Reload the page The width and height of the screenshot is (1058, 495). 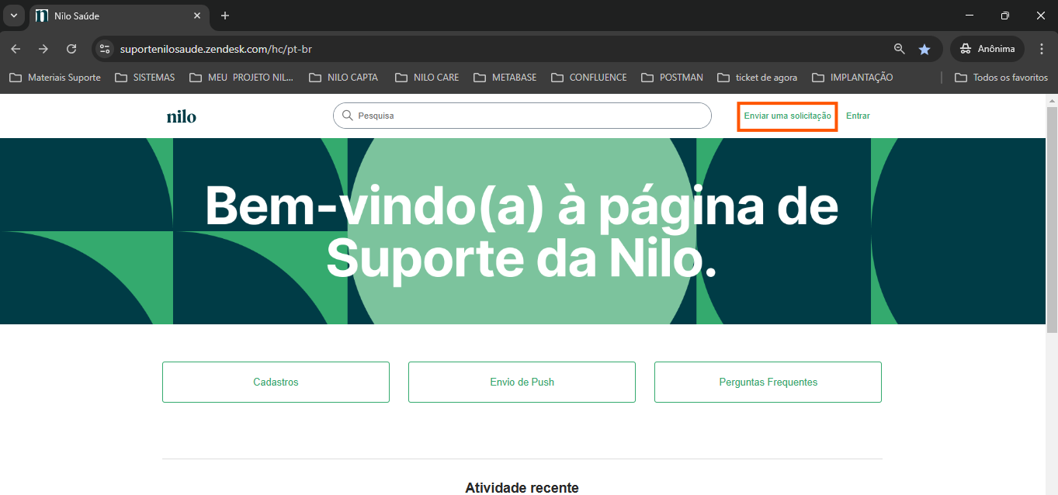71,49
